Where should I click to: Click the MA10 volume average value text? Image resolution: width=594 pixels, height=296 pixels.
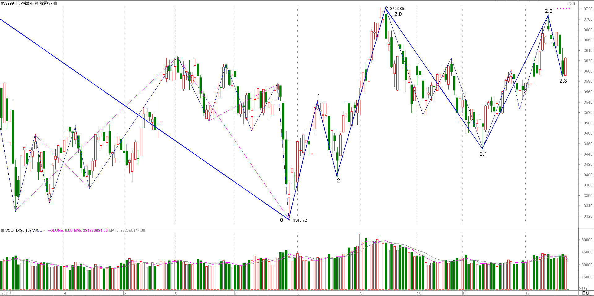[x=127, y=231]
